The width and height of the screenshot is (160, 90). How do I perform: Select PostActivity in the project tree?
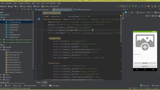pos(13,30)
